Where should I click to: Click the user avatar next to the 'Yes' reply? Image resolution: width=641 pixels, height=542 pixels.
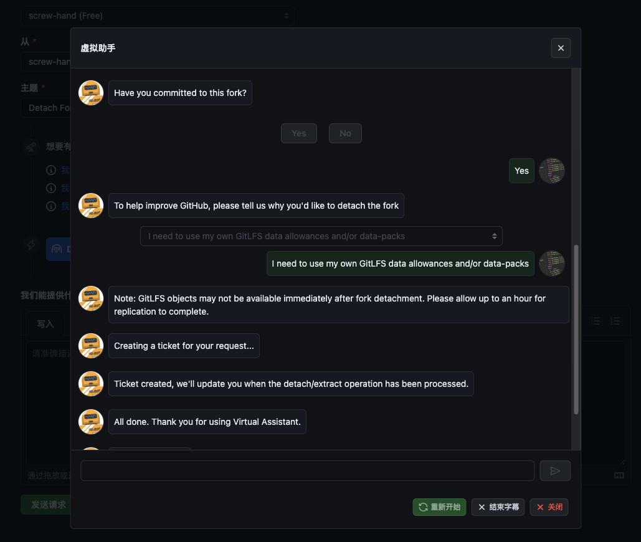pyautogui.click(x=552, y=171)
